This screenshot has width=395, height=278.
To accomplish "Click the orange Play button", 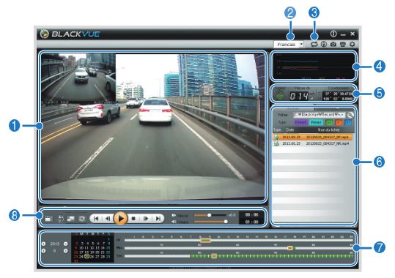I will (121, 218).
